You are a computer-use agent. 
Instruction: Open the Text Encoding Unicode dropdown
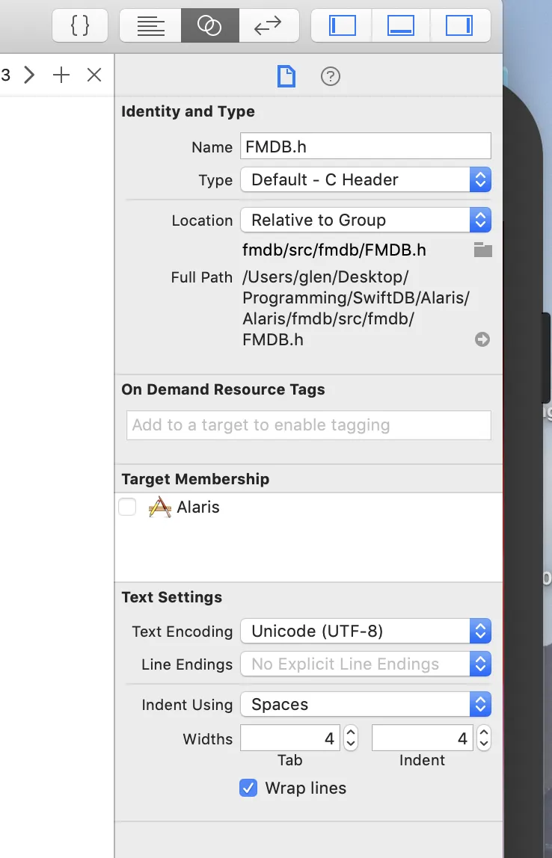coord(366,631)
